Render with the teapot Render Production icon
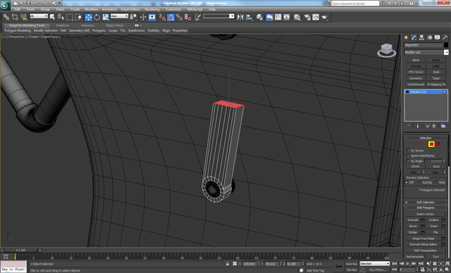This screenshot has width=451, height=273. pyautogui.click(x=324, y=17)
